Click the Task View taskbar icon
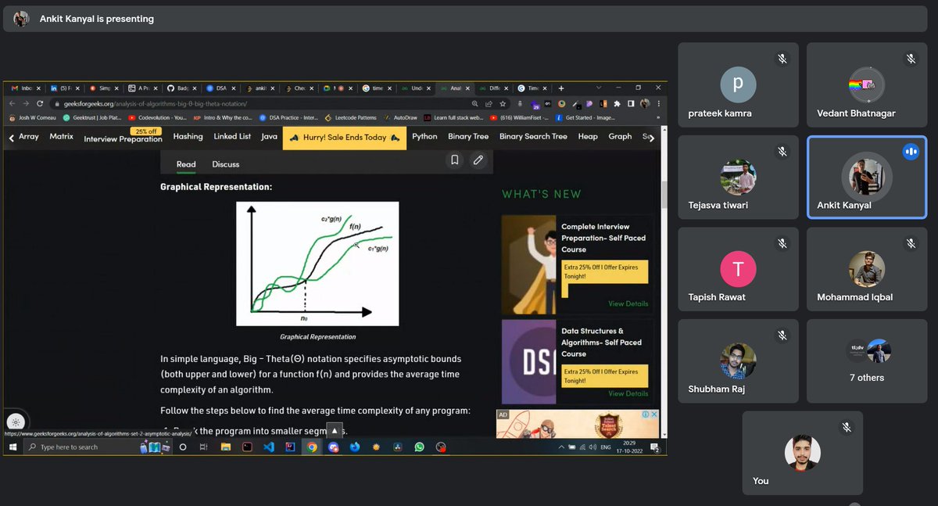The height and width of the screenshot is (506, 938). [x=204, y=447]
